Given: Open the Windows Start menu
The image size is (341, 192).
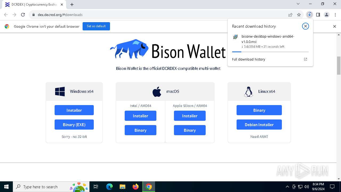Looking at the screenshot, I should click(x=6, y=187).
